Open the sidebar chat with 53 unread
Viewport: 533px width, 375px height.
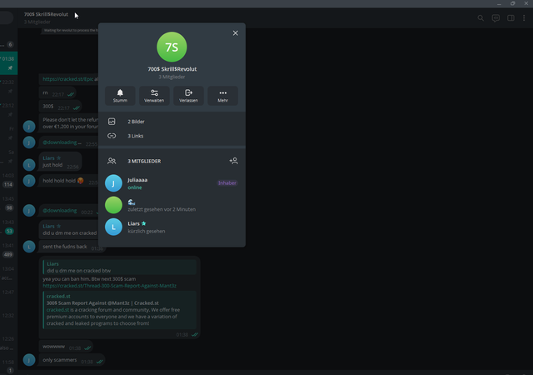point(9,227)
